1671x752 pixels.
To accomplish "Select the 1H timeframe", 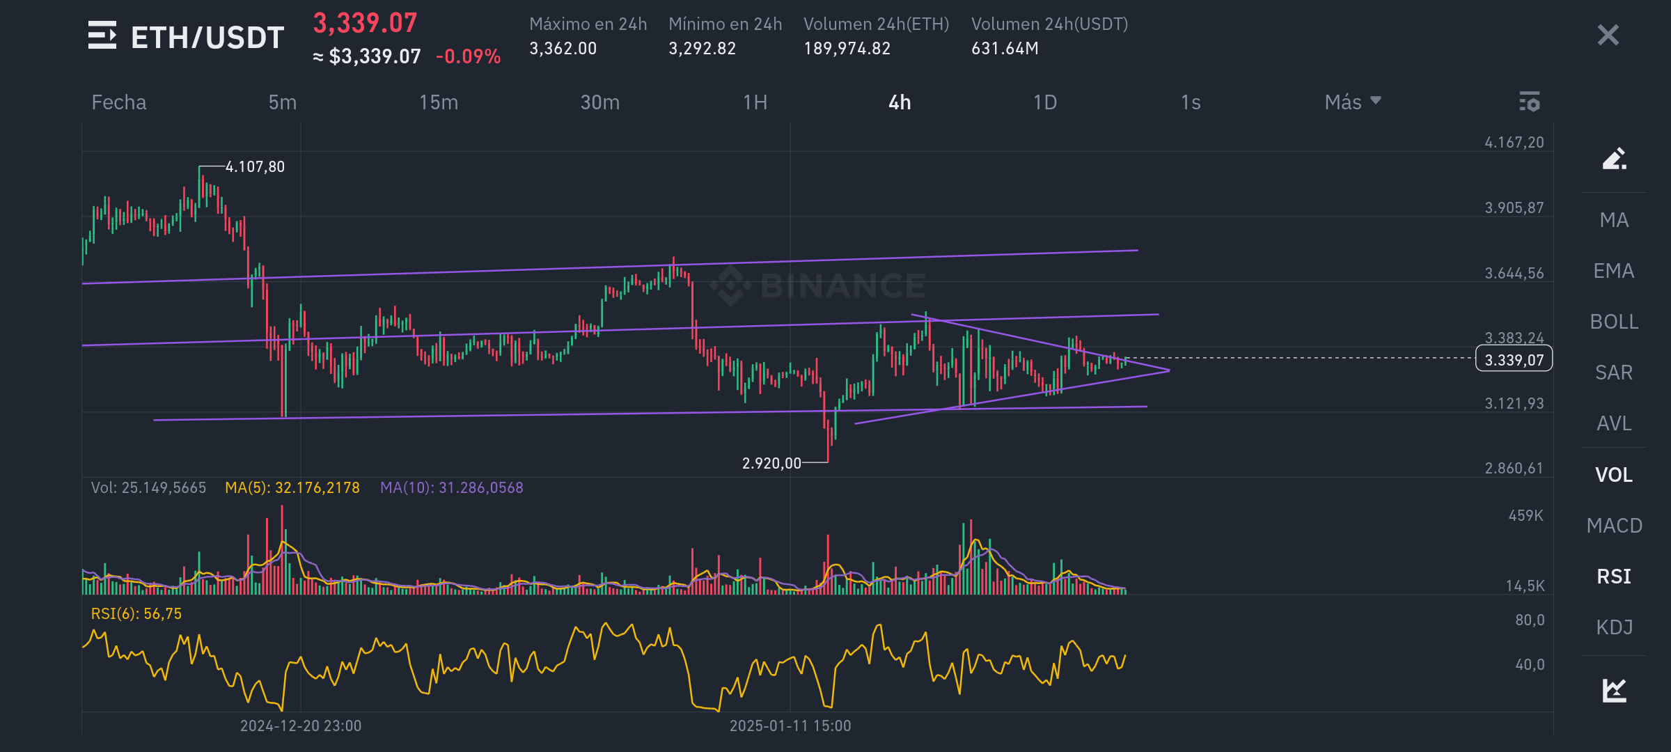I will tap(755, 102).
